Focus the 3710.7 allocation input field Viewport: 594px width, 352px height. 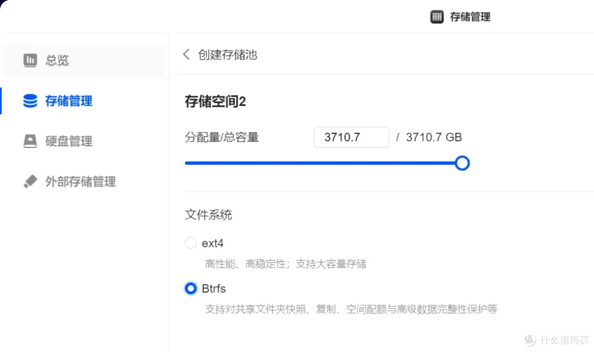pyautogui.click(x=351, y=137)
